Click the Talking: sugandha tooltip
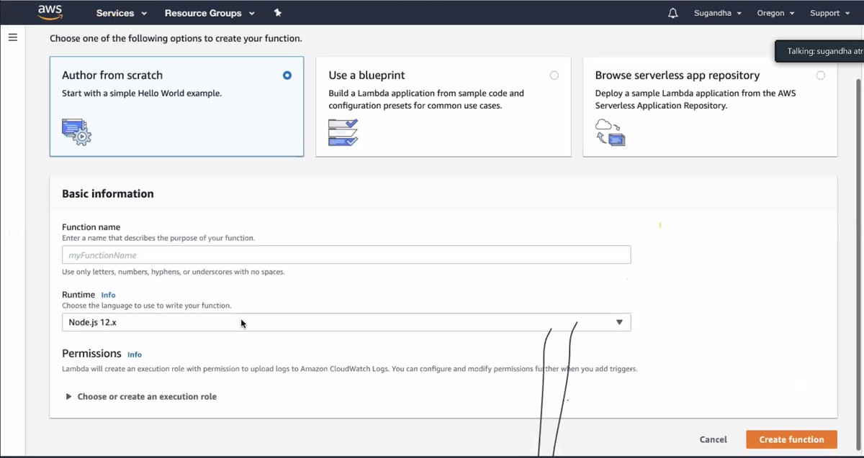Viewport: 864px width, 458px height. (x=819, y=51)
